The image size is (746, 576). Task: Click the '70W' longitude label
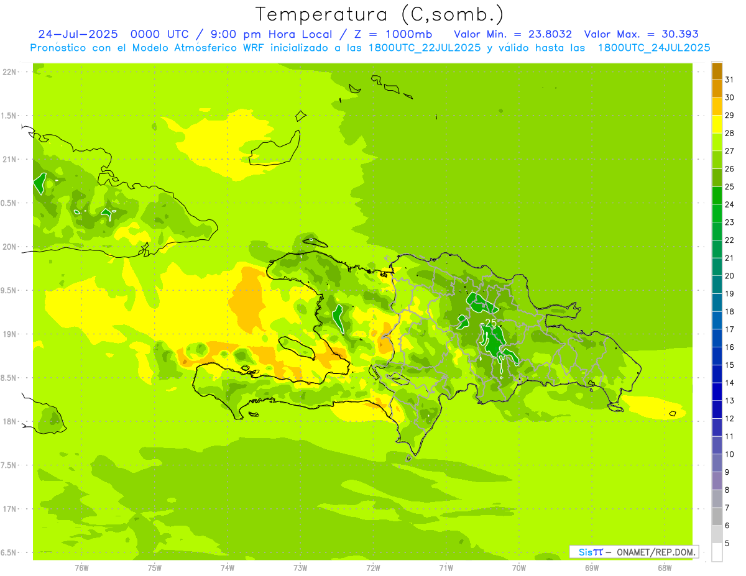(x=519, y=568)
